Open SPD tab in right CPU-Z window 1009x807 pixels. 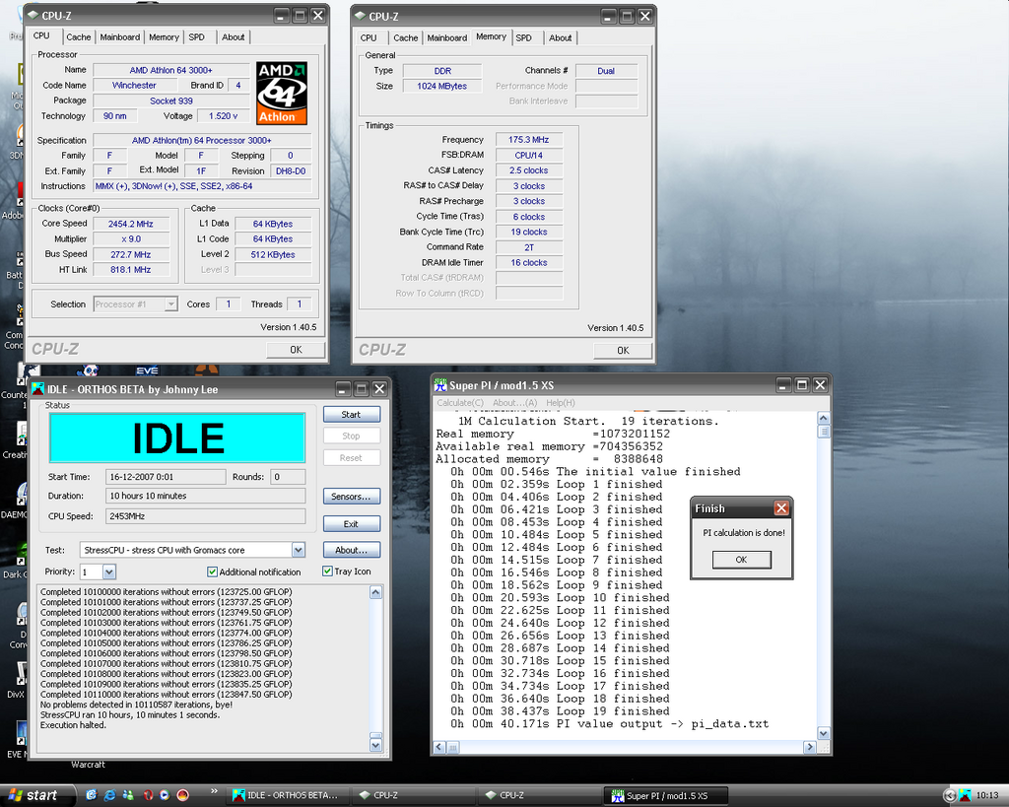524,38
